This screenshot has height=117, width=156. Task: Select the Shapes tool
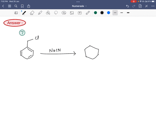[48, 13]
